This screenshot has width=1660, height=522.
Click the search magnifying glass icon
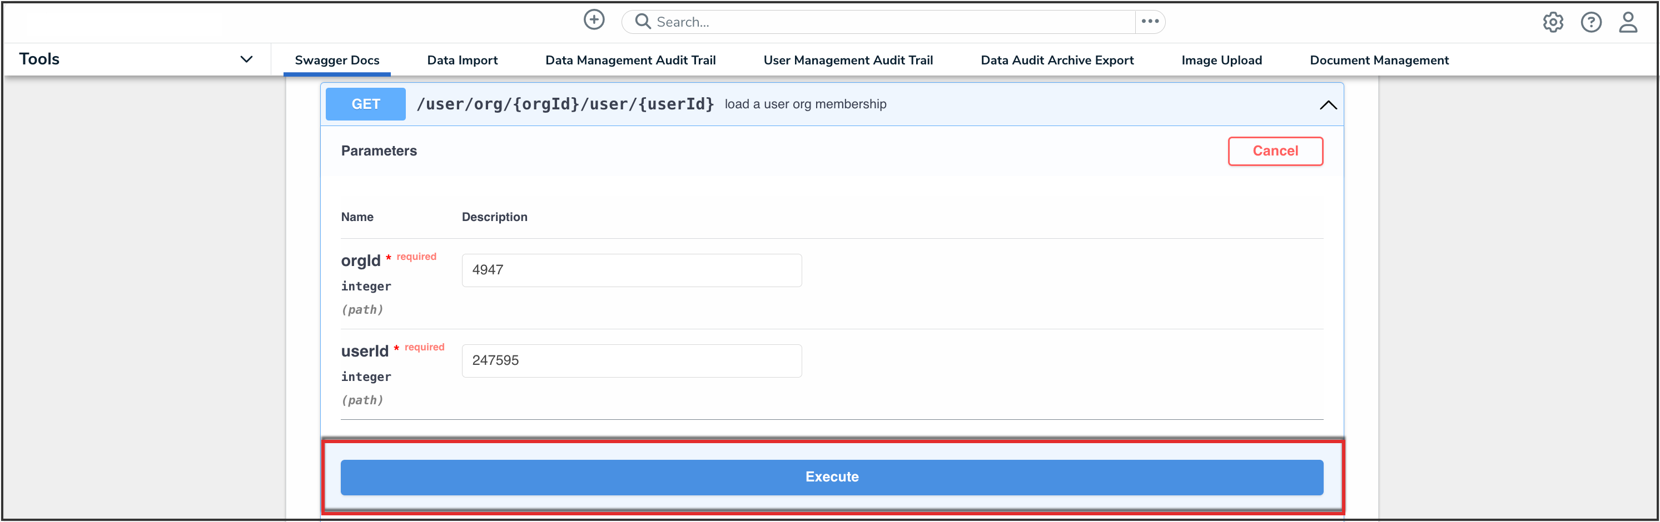tap(642, 22)
